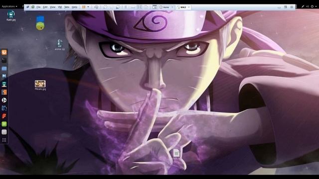Open the teal figure dock icon
This screenshot has height=179, width=319.
(4, 84)
